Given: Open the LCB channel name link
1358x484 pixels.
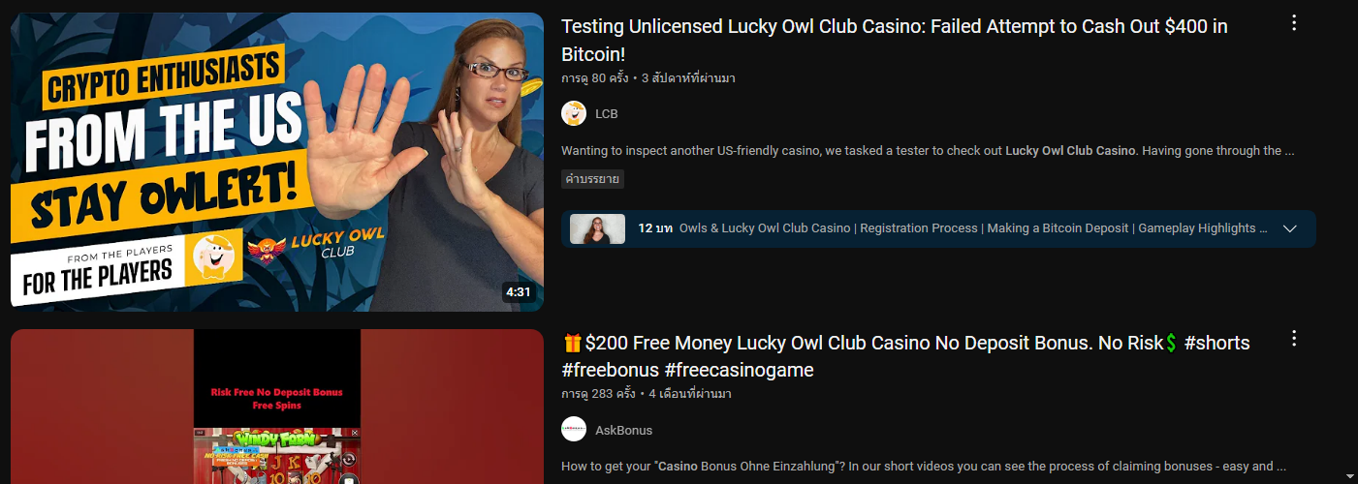Looking at the screenshot, I should (607, 113).
